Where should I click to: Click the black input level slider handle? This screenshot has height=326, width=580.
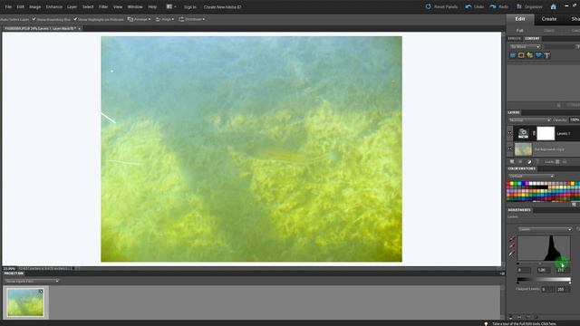pyautogui.click(x=517, y=264)
